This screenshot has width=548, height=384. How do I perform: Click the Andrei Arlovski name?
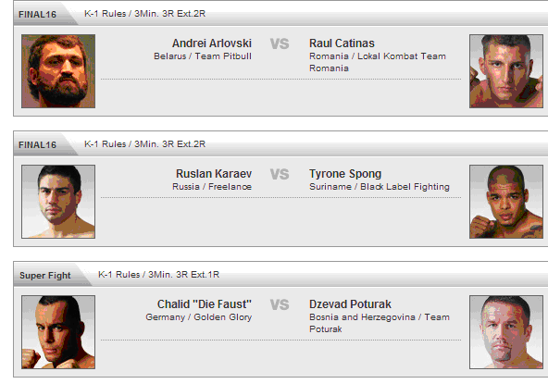click(x=212, y=43)
